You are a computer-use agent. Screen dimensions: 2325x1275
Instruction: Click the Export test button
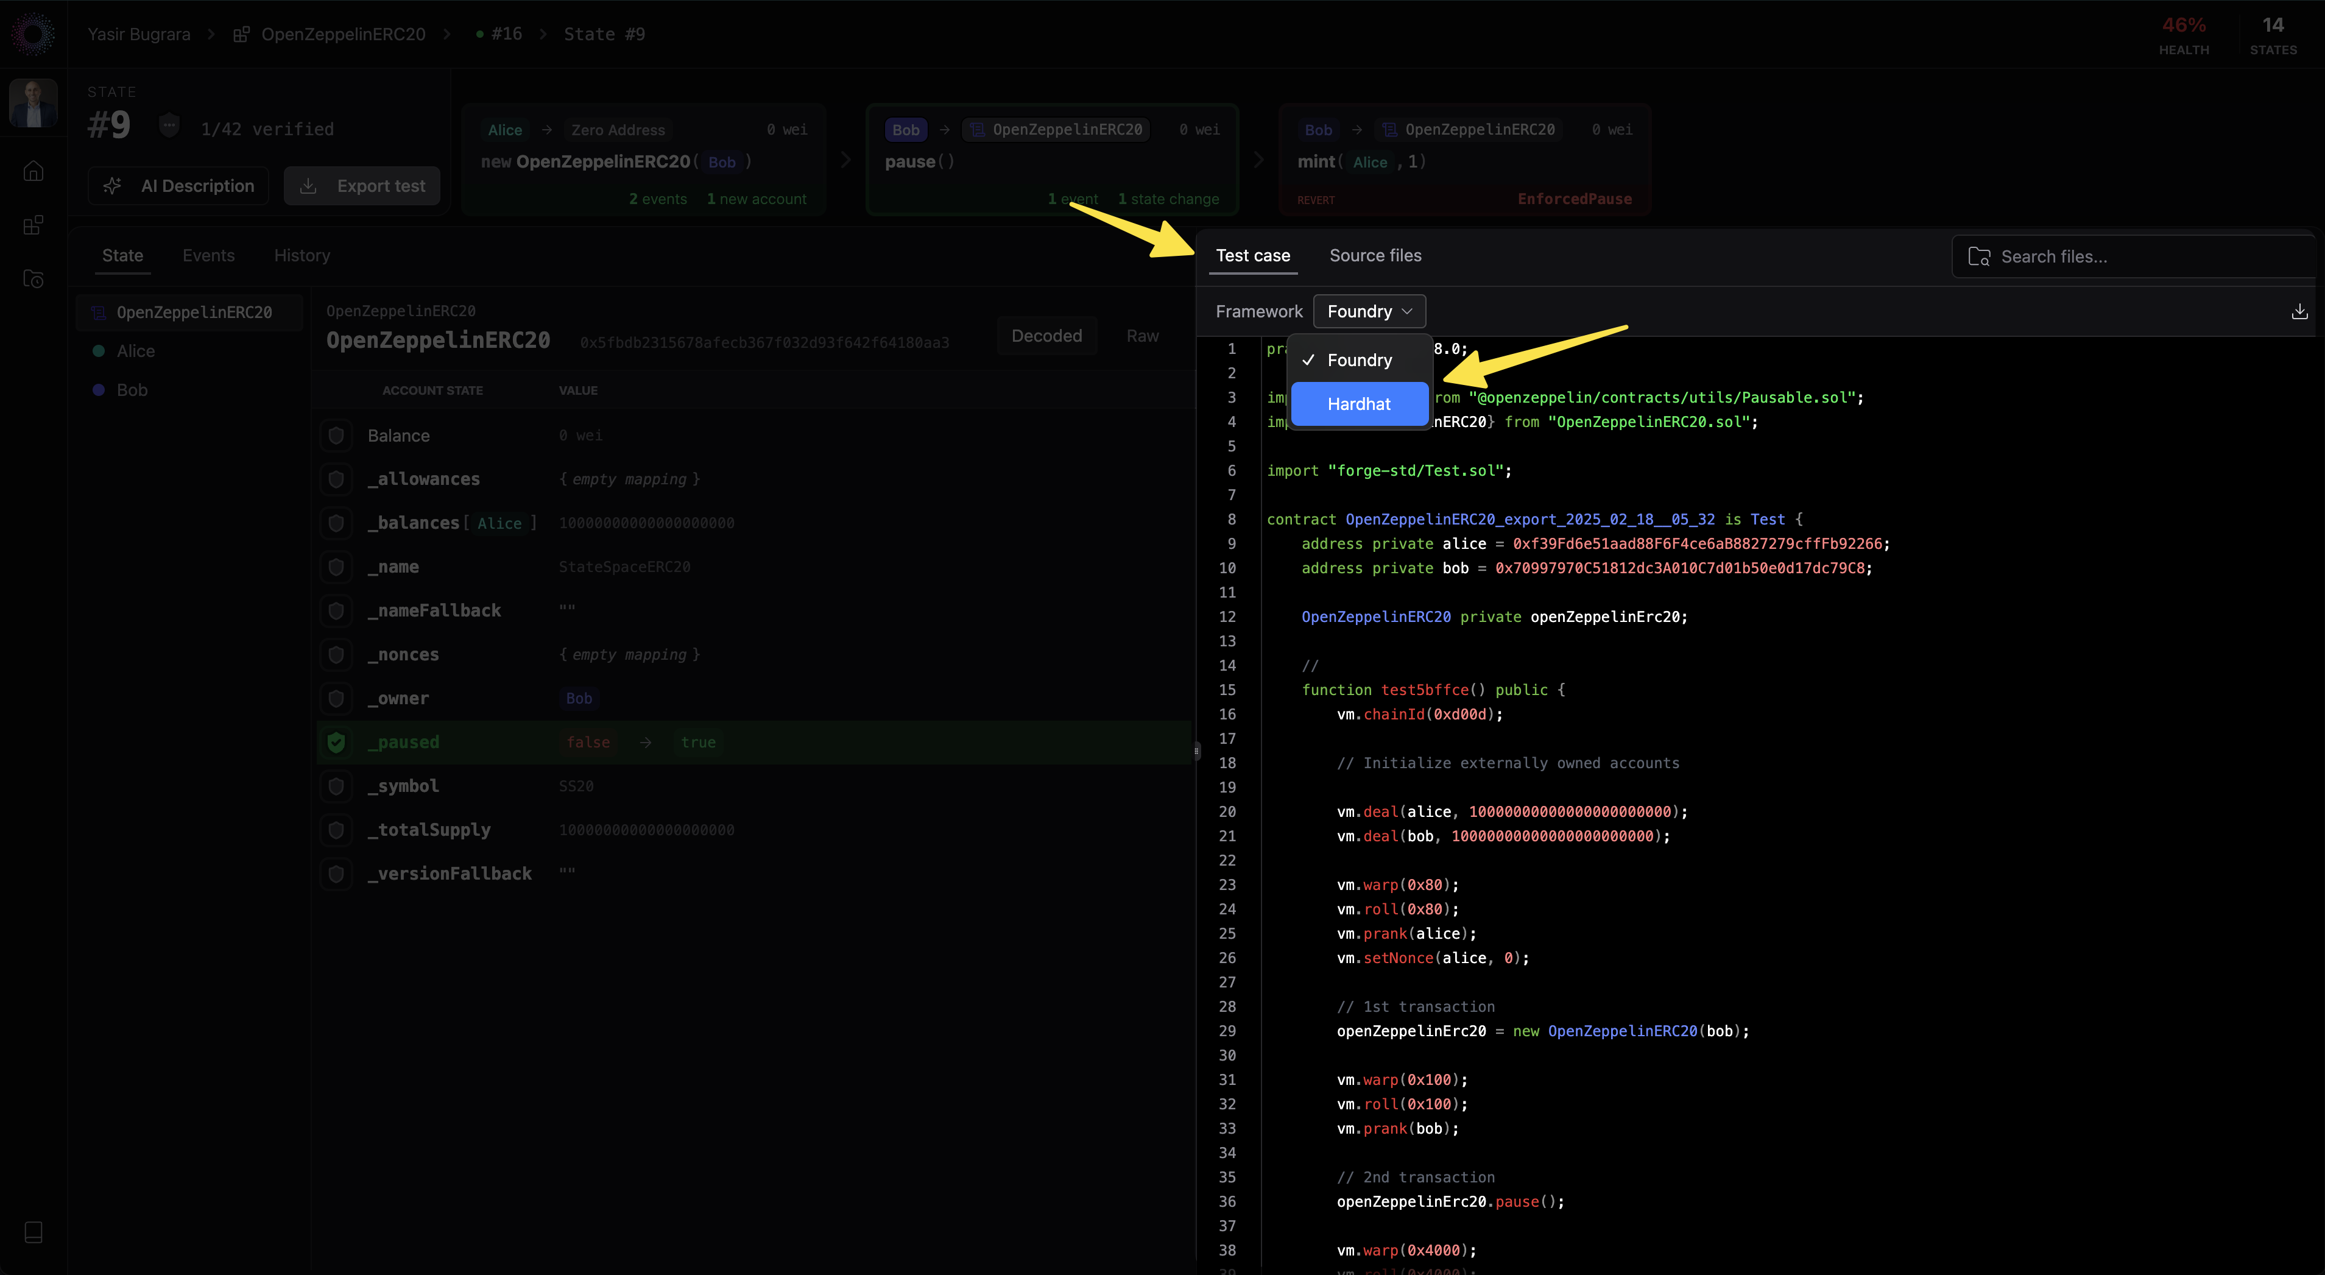pyautogui.click(x=362, y=186)
